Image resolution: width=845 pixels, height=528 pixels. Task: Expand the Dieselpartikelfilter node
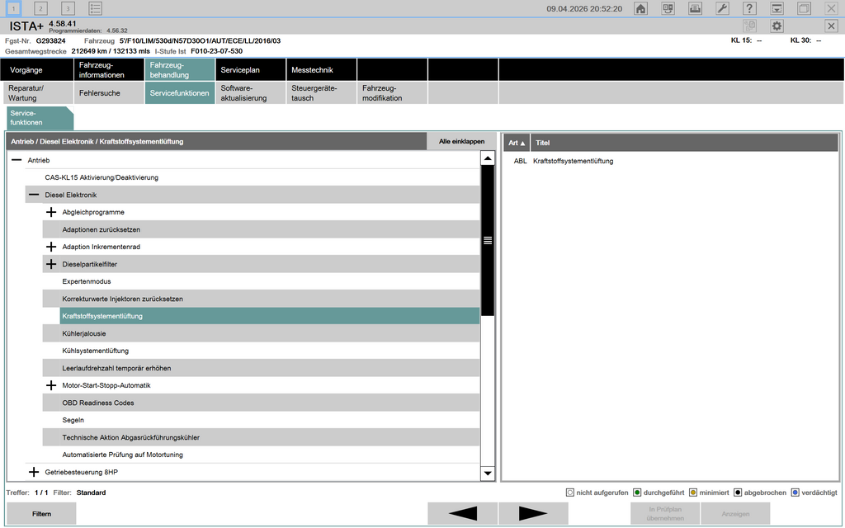pyautogui.click(x=51, y=264)
